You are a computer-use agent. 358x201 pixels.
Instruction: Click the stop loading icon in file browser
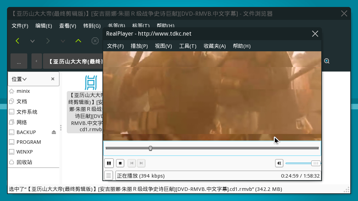[x=95, y=41]
